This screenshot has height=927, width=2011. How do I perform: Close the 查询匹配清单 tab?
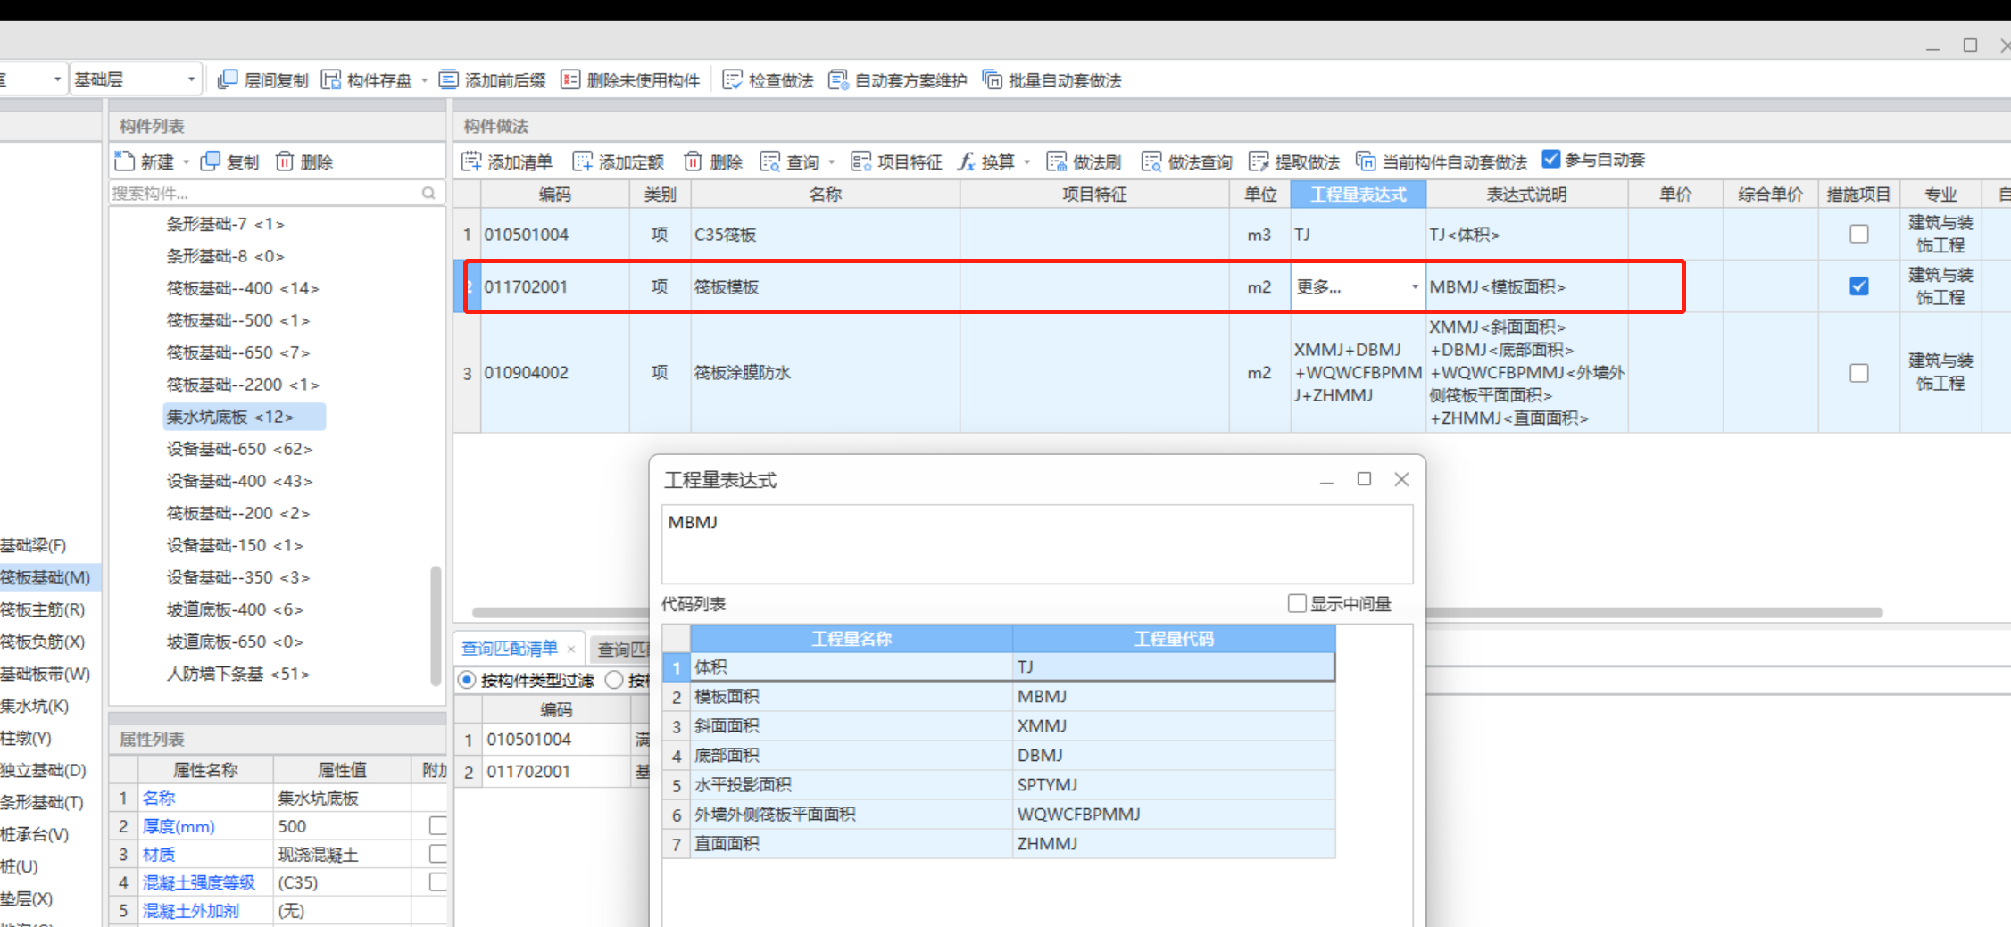pos(570,650)
